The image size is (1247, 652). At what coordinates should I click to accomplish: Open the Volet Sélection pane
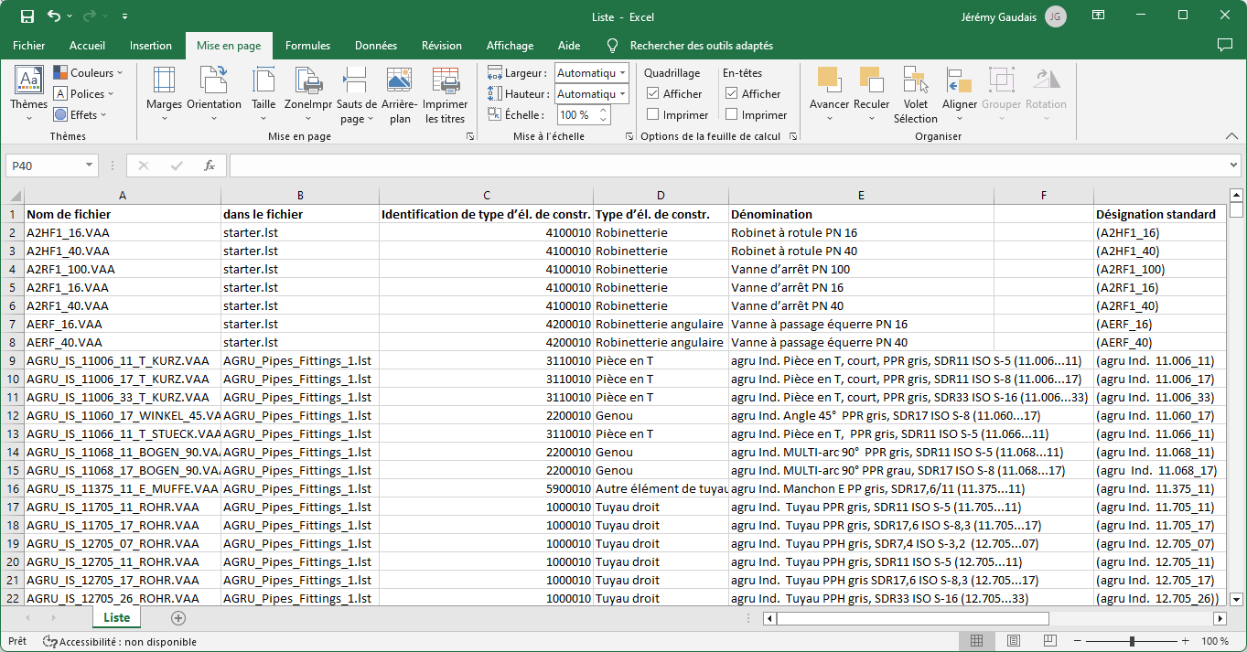point(915,94)
